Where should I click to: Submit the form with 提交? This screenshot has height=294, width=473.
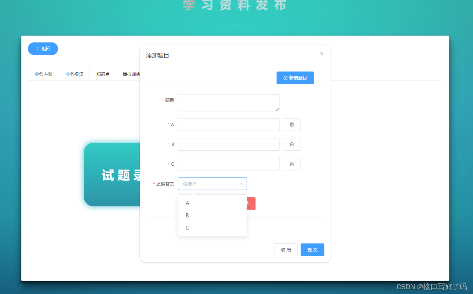point(312,250)
